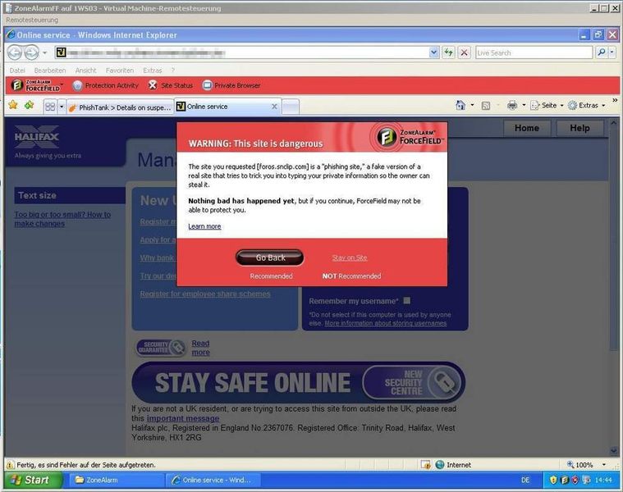623x492 pixels.
Task: Toggle the Remember my username checkbox
Action: 407,300
